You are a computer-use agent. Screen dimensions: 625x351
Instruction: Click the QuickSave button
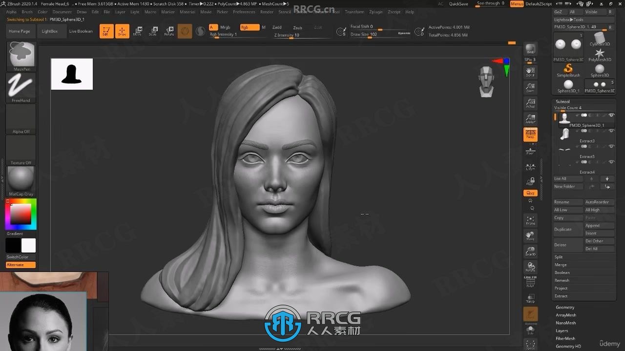[458, 4]
